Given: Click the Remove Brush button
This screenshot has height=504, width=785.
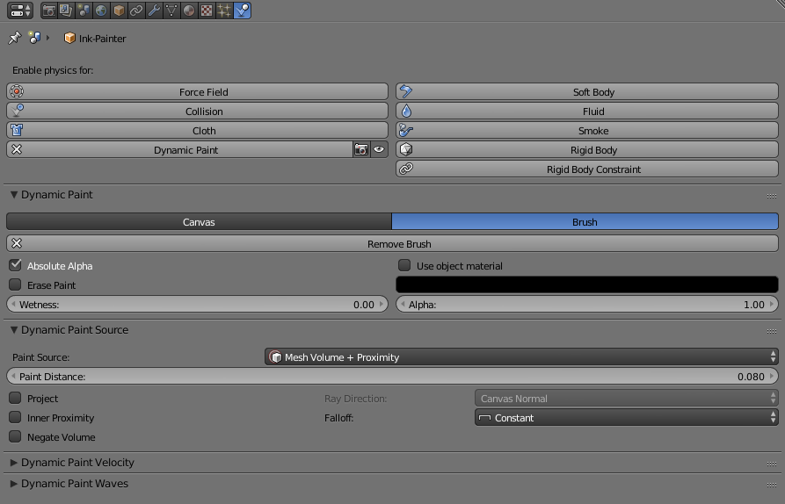Looking at the screenshot, I should pos(392,244).
